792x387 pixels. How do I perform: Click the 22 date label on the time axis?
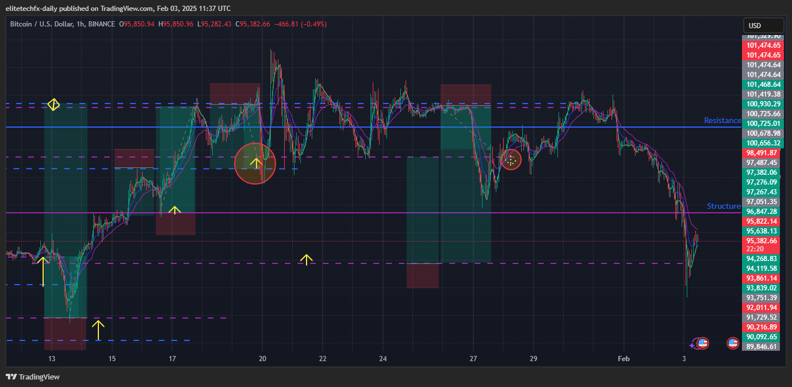coord(323,359)
